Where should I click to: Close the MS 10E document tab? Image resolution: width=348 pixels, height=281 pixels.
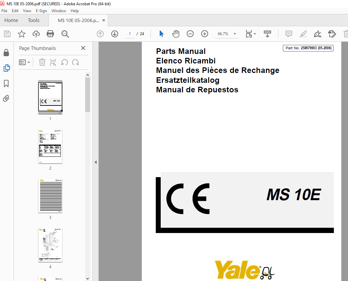[104, 20]
